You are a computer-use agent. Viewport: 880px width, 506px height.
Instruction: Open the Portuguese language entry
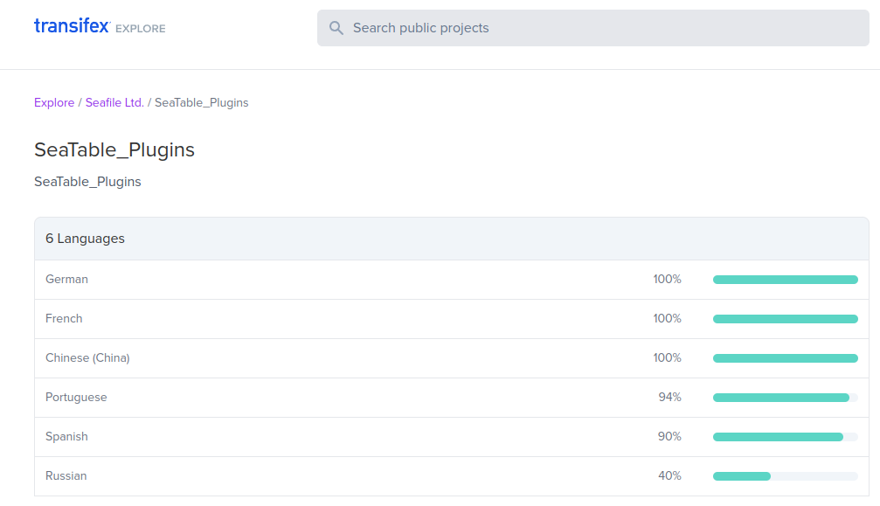pyautogui.click(x=76, y=398)
